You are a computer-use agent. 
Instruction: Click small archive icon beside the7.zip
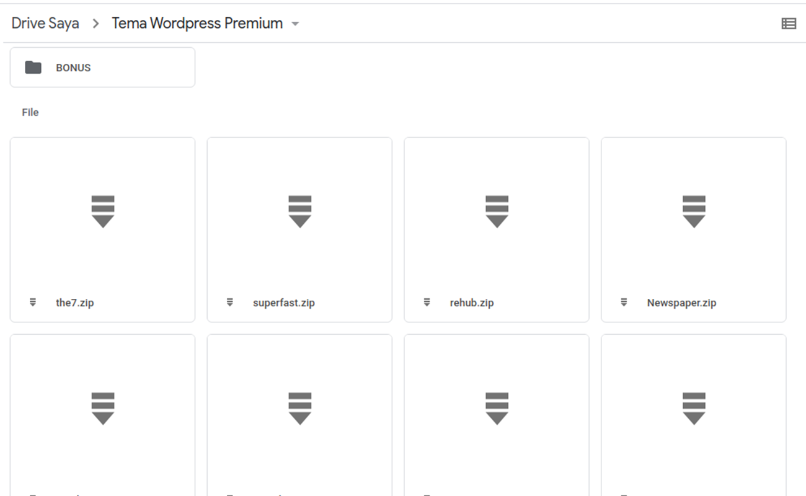33,303
